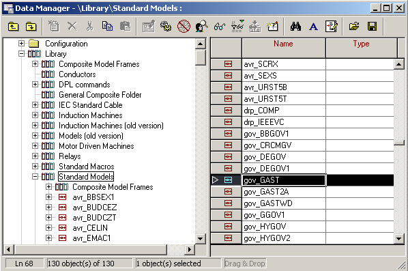Screen dimensions: 408x271
Task: Expand Standard Macros in the tree
Action: 35,167
